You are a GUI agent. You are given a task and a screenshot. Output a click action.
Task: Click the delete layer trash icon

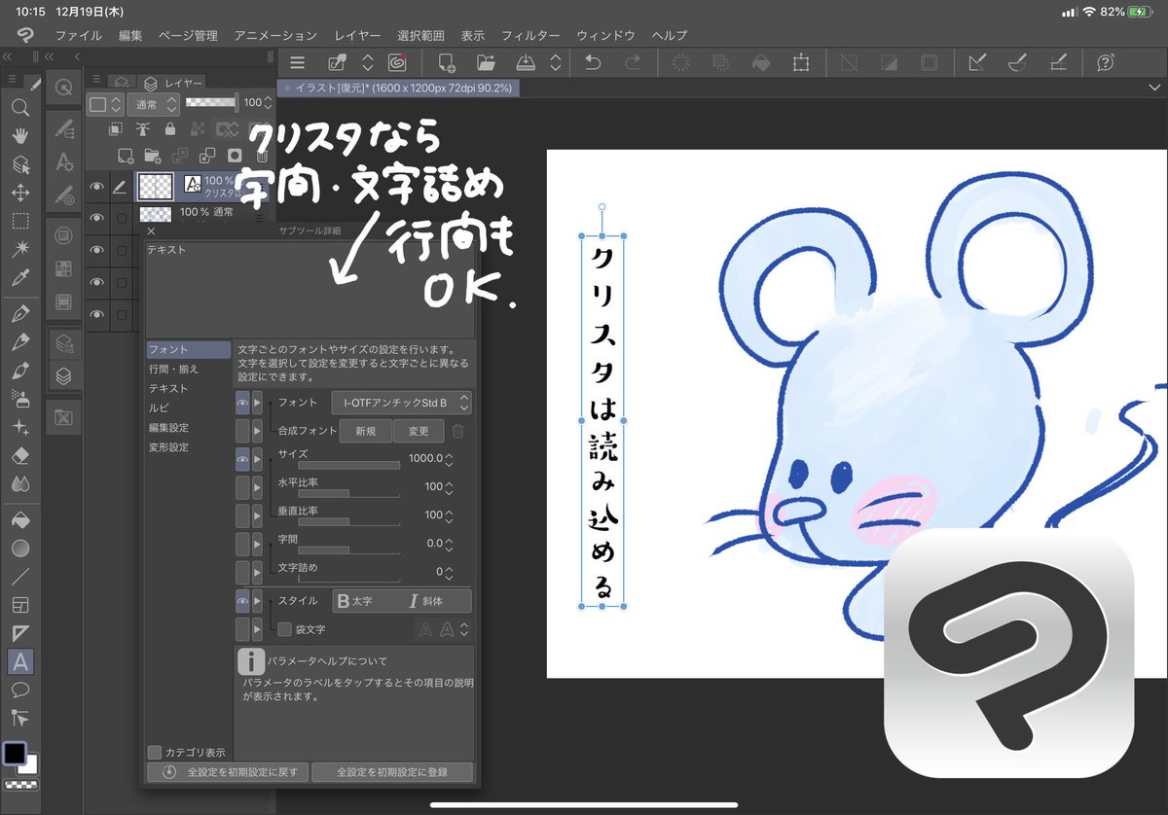click(x=262, y=156)
